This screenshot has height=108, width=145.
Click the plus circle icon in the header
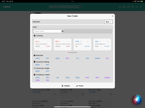point(133,7)
